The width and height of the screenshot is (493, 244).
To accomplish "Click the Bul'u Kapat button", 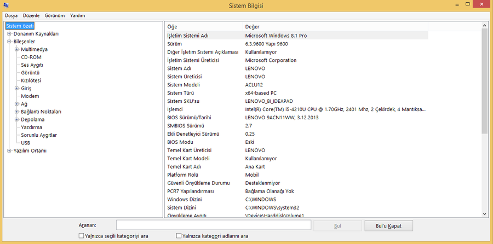I will [x=388, y=225].
